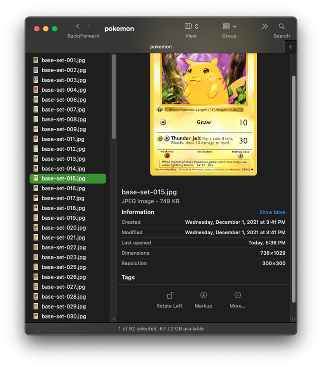Click the highlighted base-set-015.jpg row

pyautogui.click(x=68, y=179)
